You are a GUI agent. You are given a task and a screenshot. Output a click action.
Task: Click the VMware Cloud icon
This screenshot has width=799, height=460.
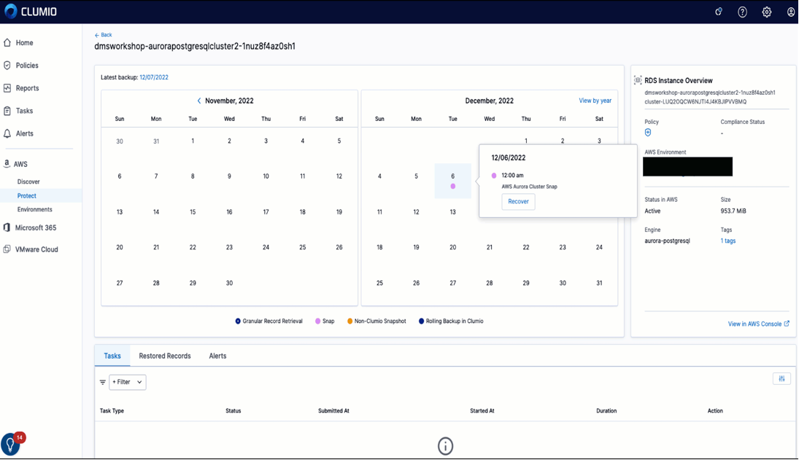(x=7, y=249)
